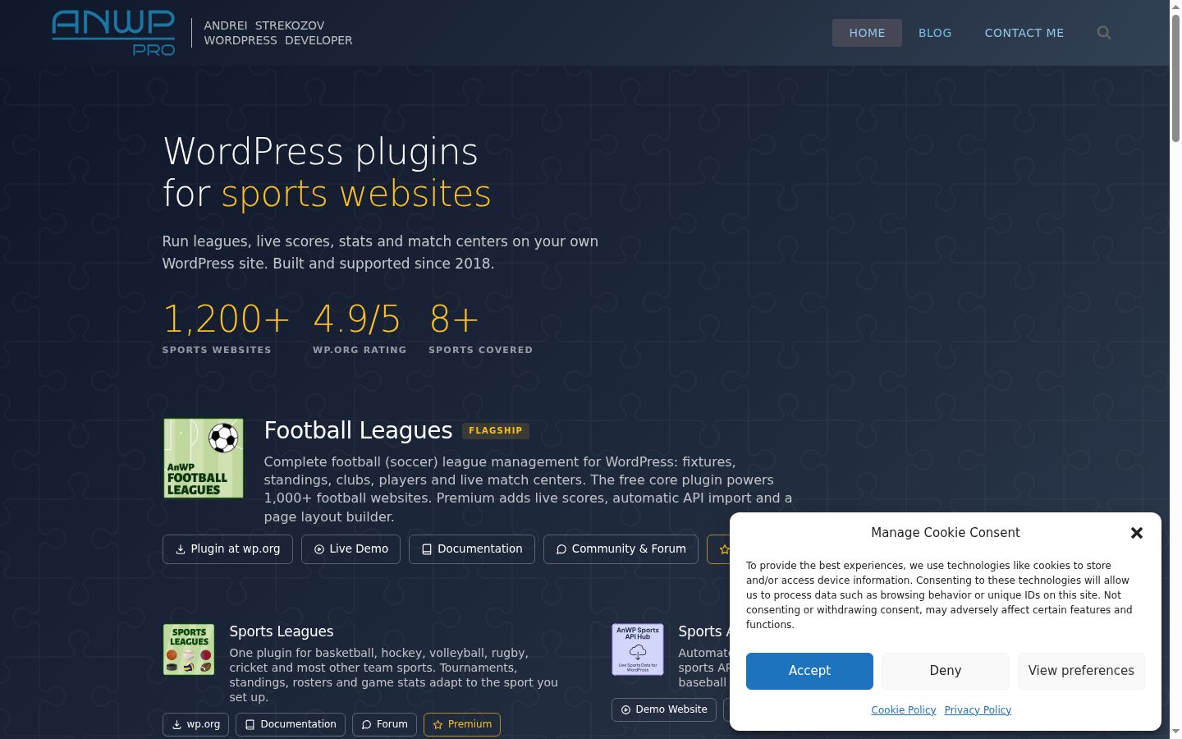Open the CONTACT ME menu item
Image resolution: width=1182 pixels, height=739 pixels.
(x=1024, y=33)
